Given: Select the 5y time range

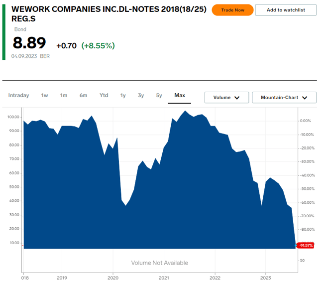Looking at the screenshot, I should coord(159,96).
